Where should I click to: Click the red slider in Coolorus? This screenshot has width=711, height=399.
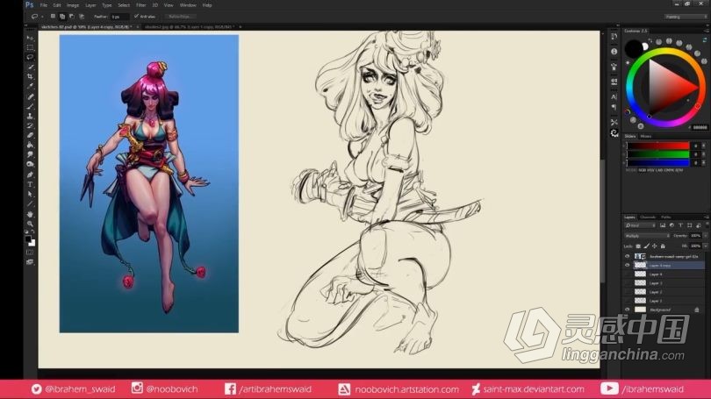point(658,146)
